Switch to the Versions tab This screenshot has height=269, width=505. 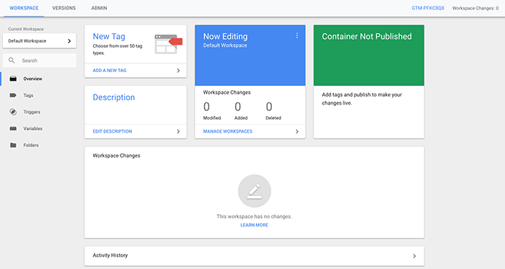pos(63,8)
